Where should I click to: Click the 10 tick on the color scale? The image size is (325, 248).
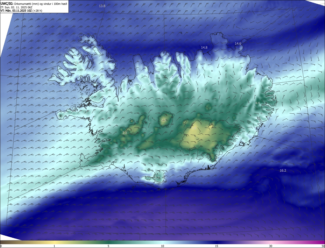coord(162,246)
